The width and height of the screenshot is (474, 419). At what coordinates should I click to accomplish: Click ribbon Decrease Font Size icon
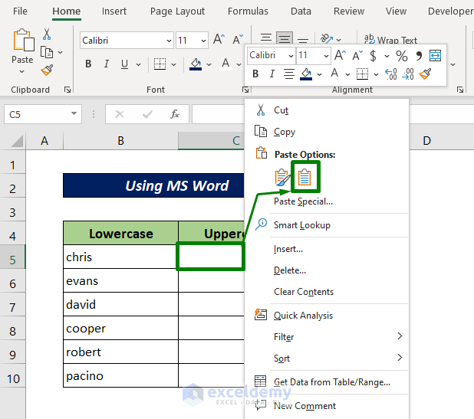point(238,39)
